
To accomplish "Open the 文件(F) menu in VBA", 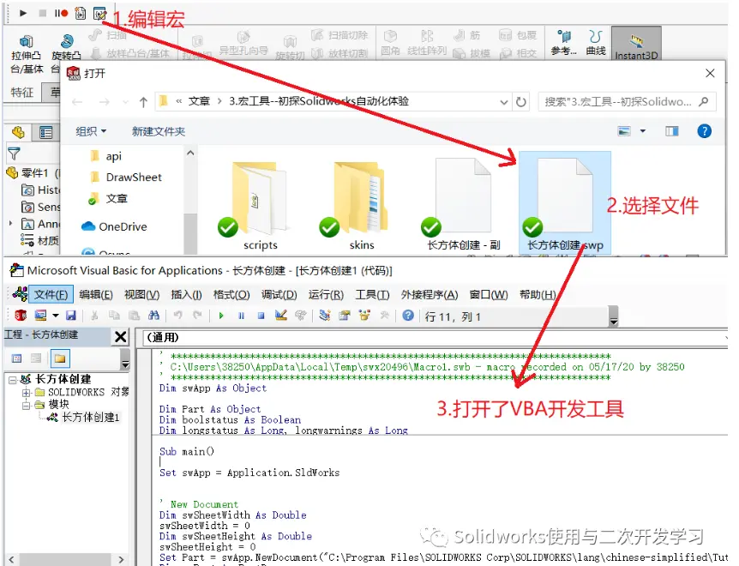I will click(51, 294).
